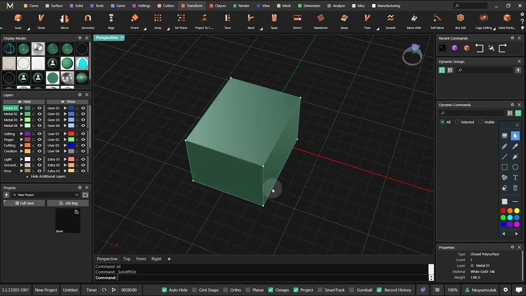Expand the Bend tool flyout arrow
The height and width of the screenshot is (296, 526).
261,29
